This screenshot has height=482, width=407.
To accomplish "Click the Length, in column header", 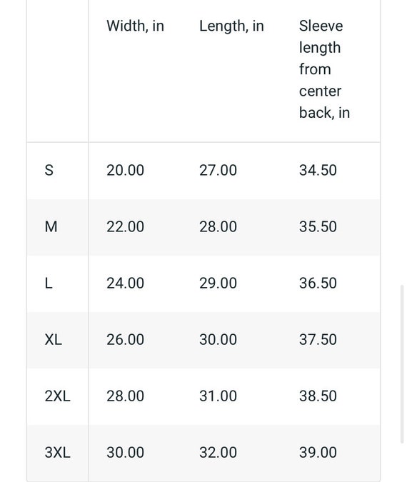I will tap(231, 26).
